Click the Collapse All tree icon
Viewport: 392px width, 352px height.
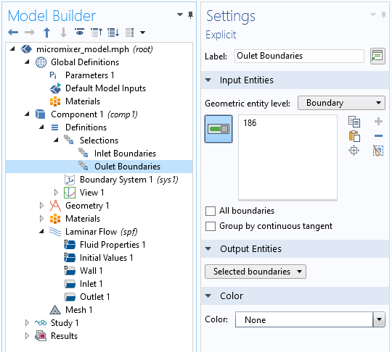[x=97, y=32]
